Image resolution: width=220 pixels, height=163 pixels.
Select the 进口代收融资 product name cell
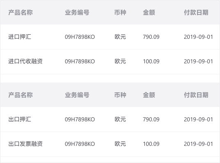tap(25, 61)
